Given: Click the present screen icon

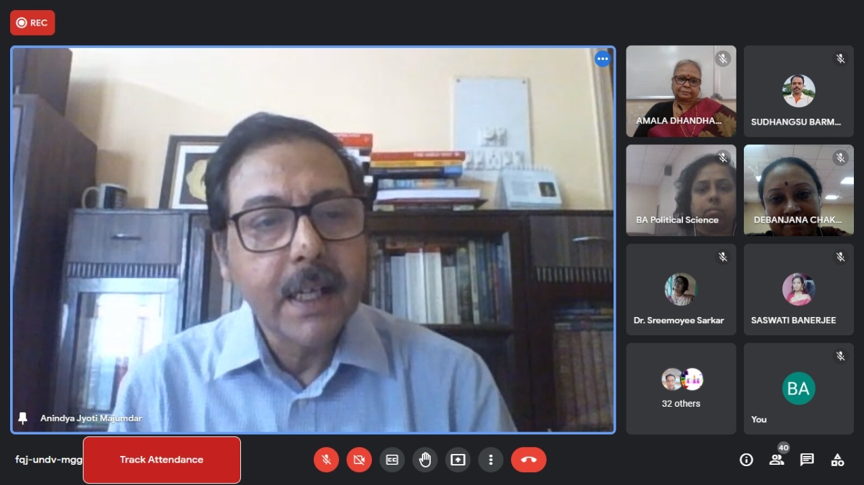Looking at the screenshot, I should 458,460.
